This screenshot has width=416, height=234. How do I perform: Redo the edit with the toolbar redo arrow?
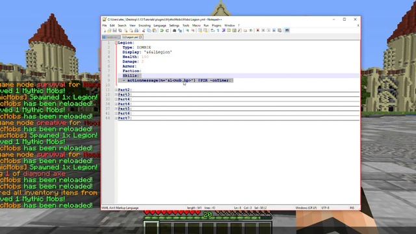[x=167, y=31]
